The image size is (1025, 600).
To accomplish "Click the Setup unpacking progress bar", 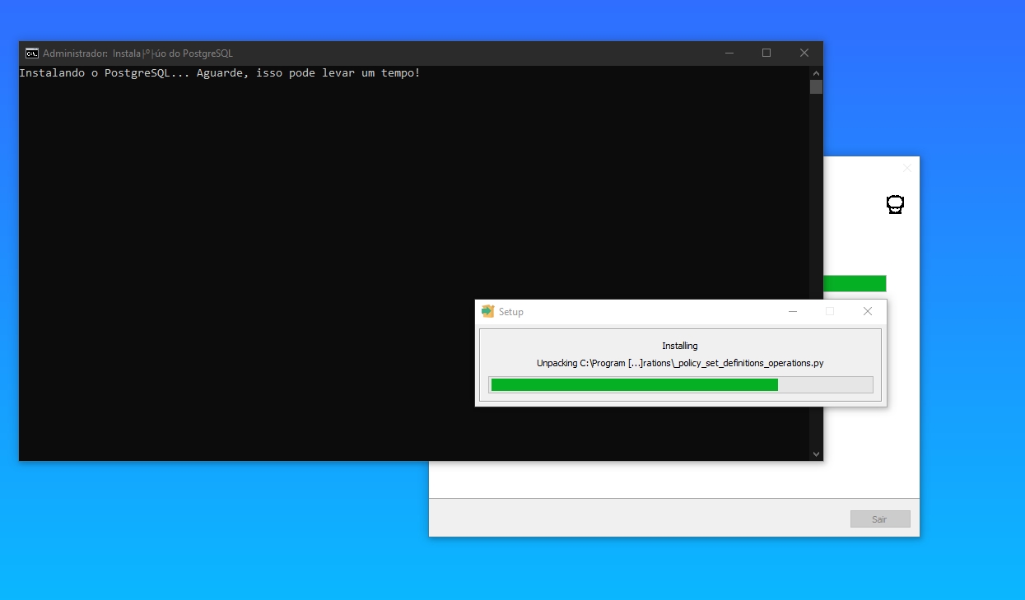I will click(680, 384).
